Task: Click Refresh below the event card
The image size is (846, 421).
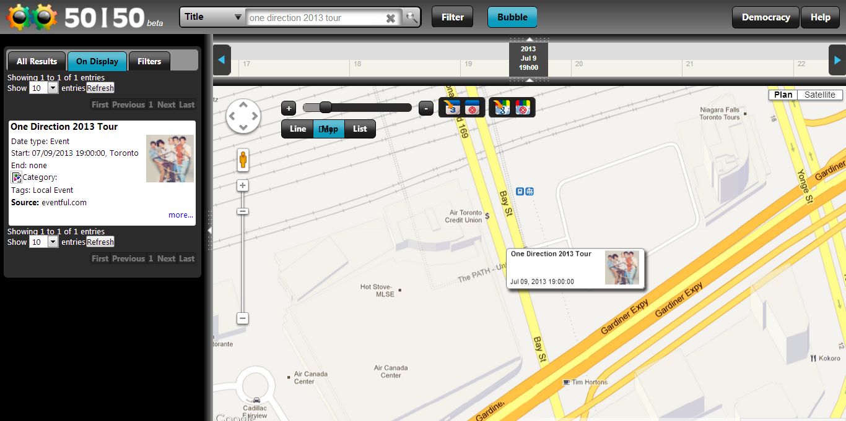Action: [x=100, y=242]
